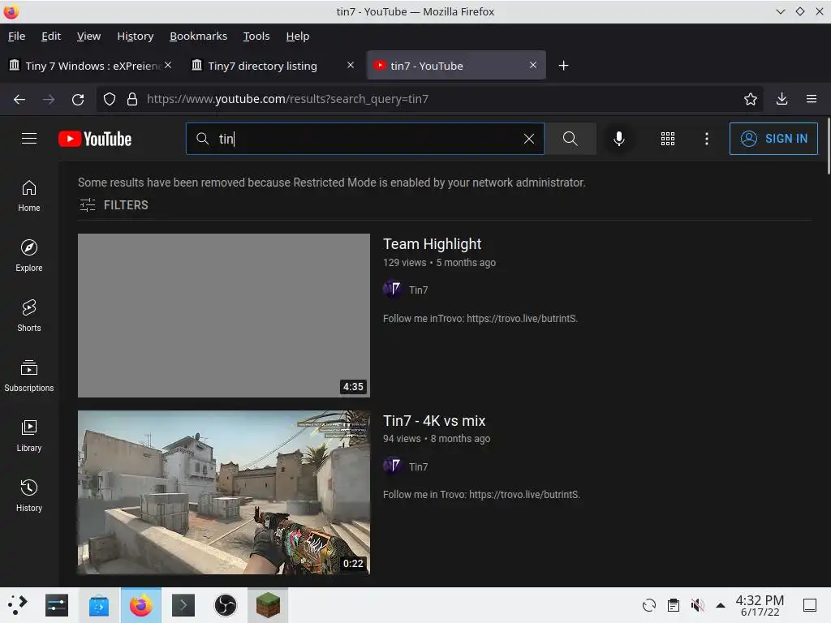Clear the YouTube search box text
Screen dimensions: 831x623
point(528,139)
